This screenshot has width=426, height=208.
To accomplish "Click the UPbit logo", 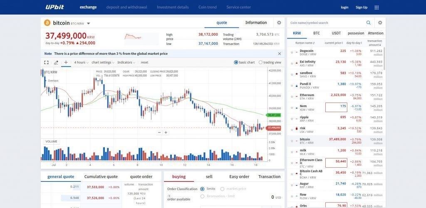I will coord(54,7).
